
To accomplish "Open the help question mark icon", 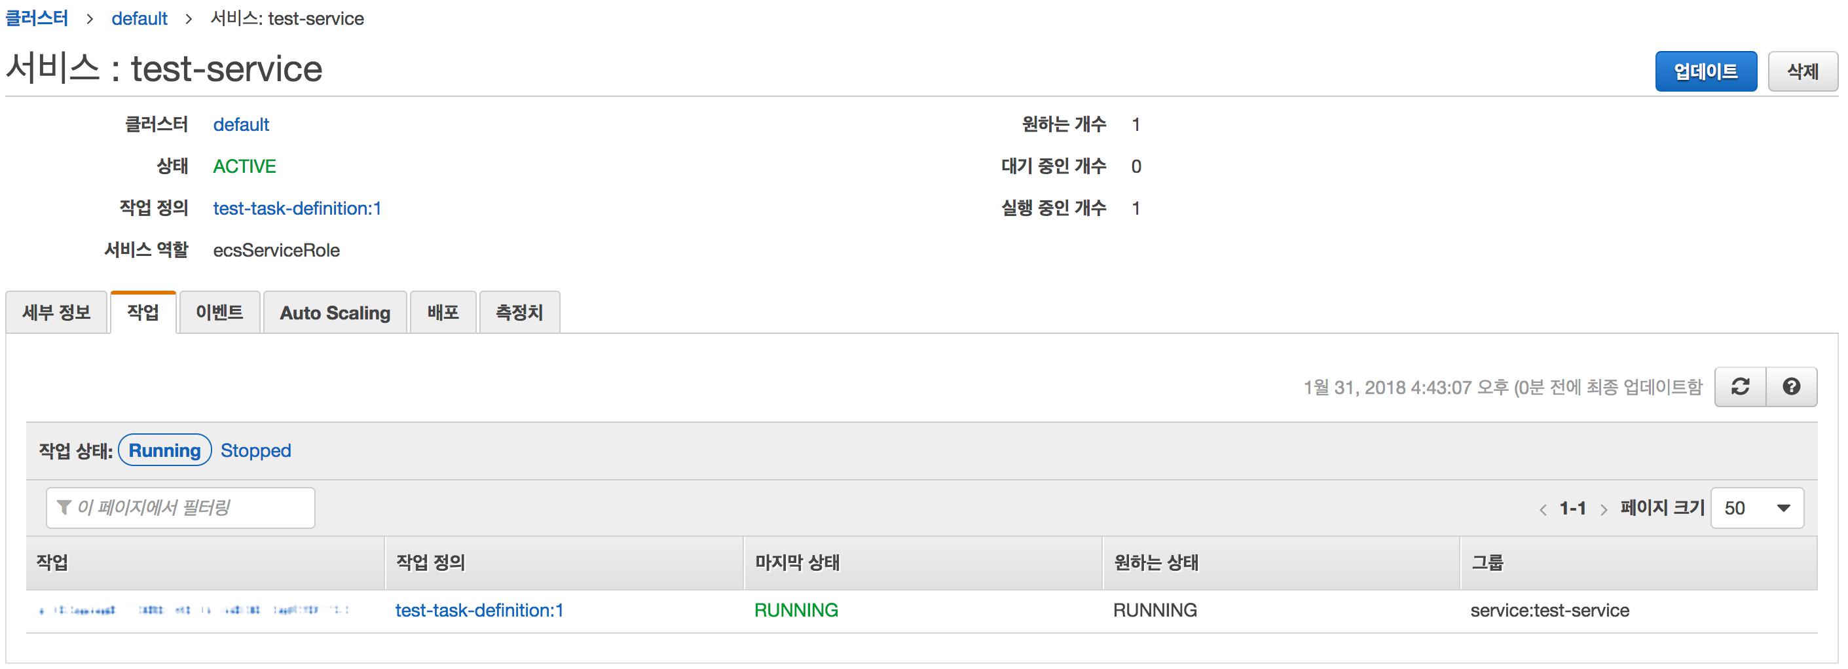I will coord(1790,388).
